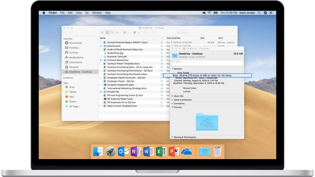
Task: Open OneNote from the Dock
Action: pos(136,151)
